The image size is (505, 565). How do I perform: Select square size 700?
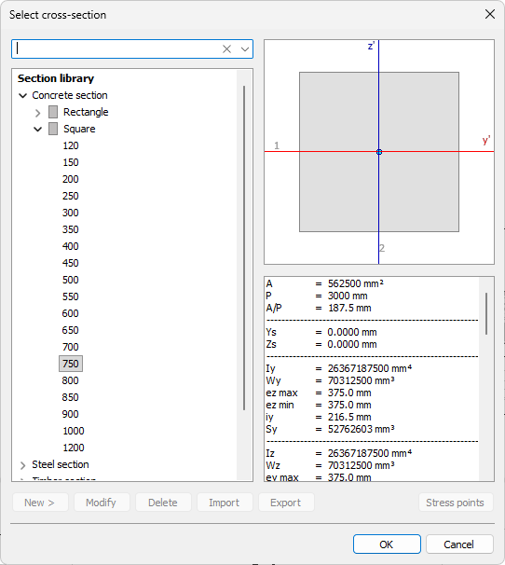(x=71, y=347)
